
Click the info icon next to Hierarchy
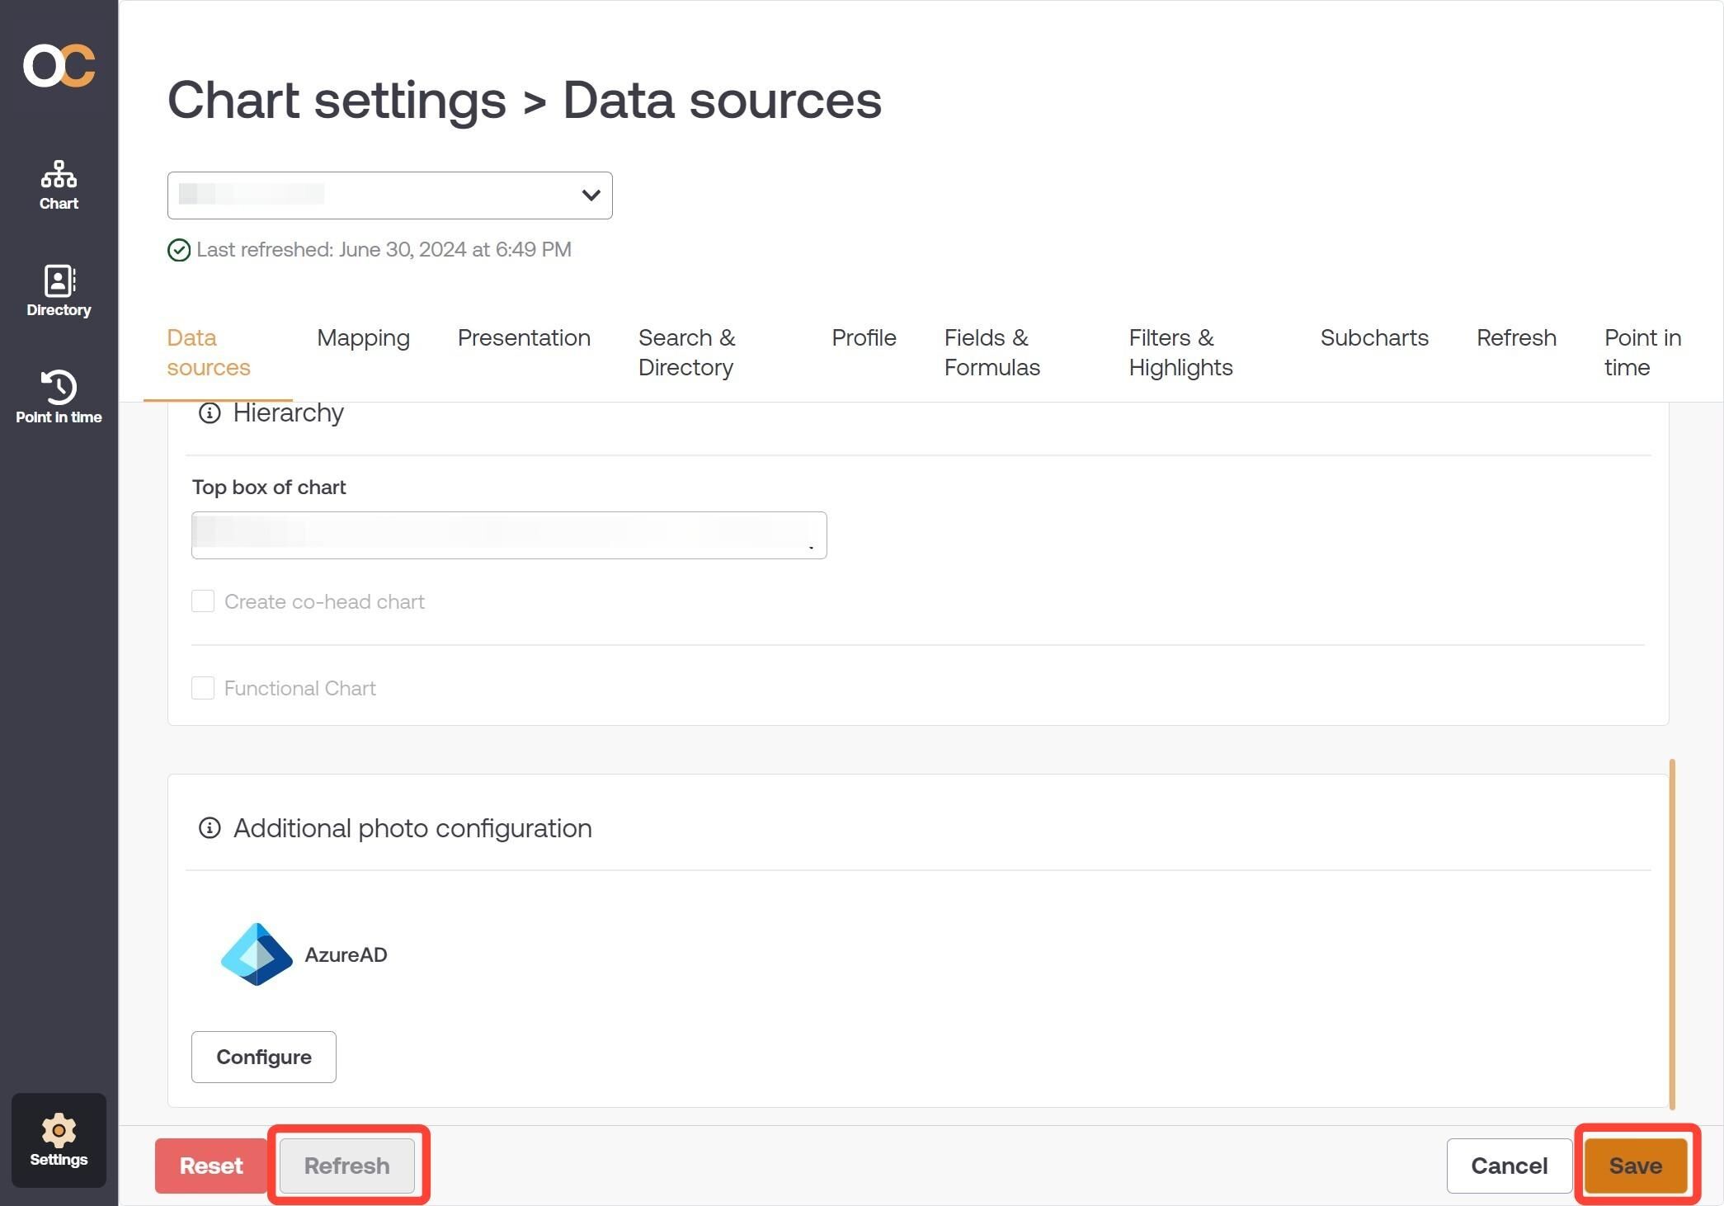click(209, 414)
